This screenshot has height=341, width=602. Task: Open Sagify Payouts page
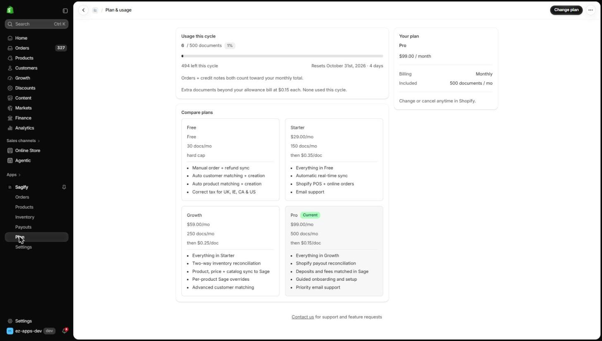point(36,227)
